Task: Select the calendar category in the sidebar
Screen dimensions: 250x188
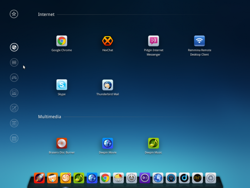Action: [x=14, y=138]
